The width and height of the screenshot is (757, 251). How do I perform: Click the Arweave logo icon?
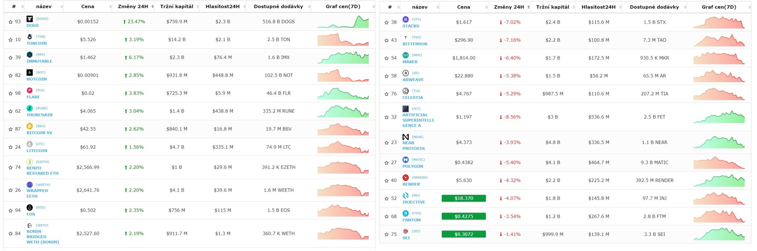(x=406, y=73)
